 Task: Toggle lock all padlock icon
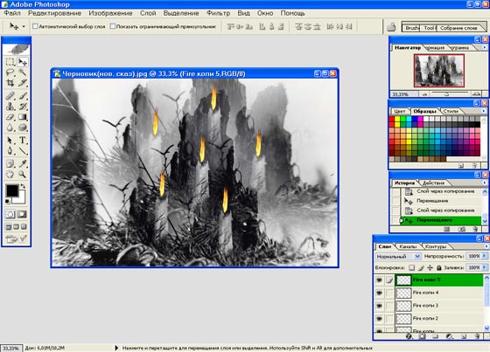coord(438,268)
